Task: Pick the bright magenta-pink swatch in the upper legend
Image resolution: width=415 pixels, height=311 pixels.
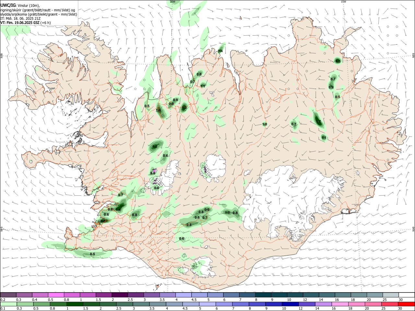Action: (56, 295)
